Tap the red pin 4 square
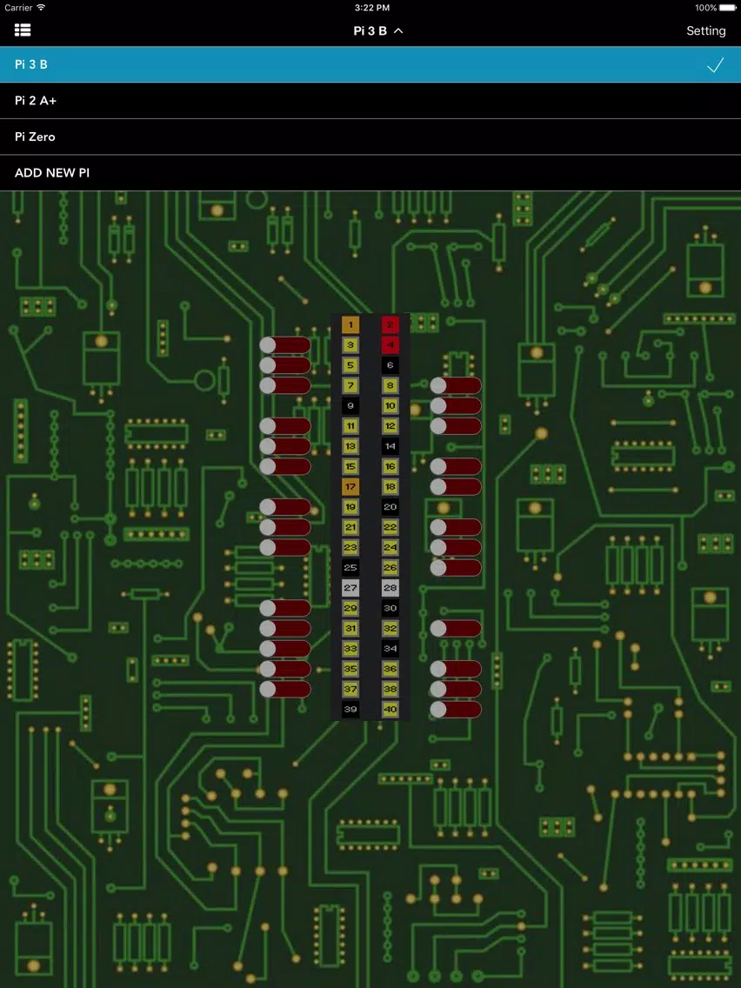This screenshot has height=988, width=741. [390, 345]
